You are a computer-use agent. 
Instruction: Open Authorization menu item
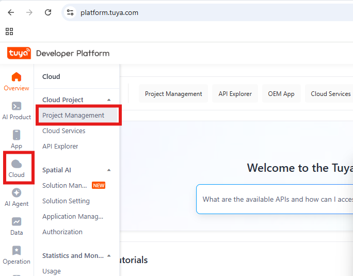[x=62, y=232]
